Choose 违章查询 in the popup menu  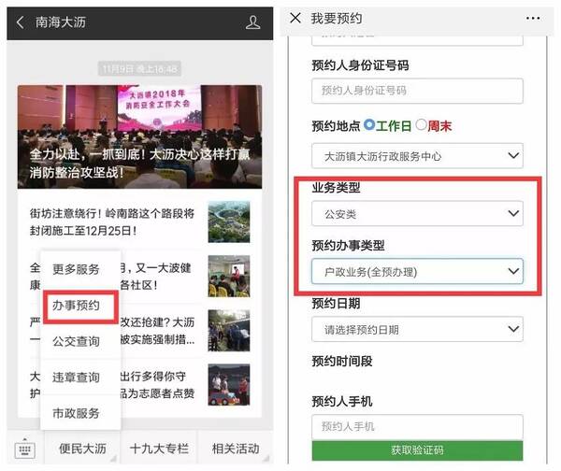click(x=77, y=377)
